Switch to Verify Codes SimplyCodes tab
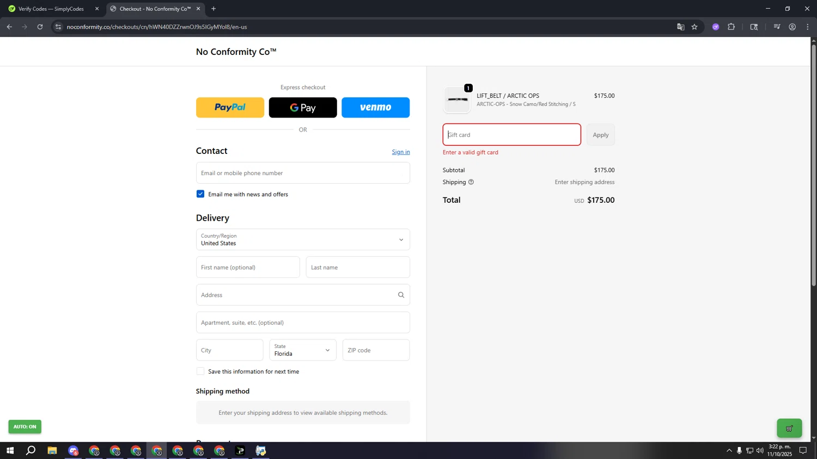 pos(51,9)
